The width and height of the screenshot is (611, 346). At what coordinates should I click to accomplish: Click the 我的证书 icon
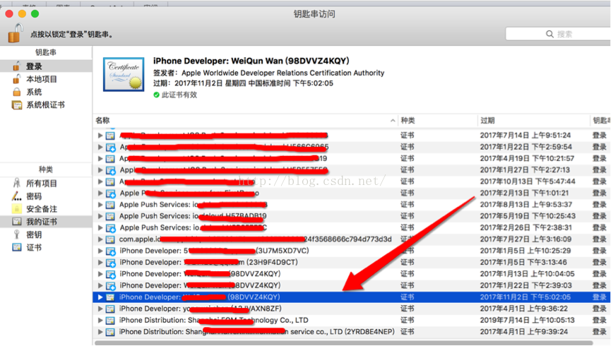17,222
